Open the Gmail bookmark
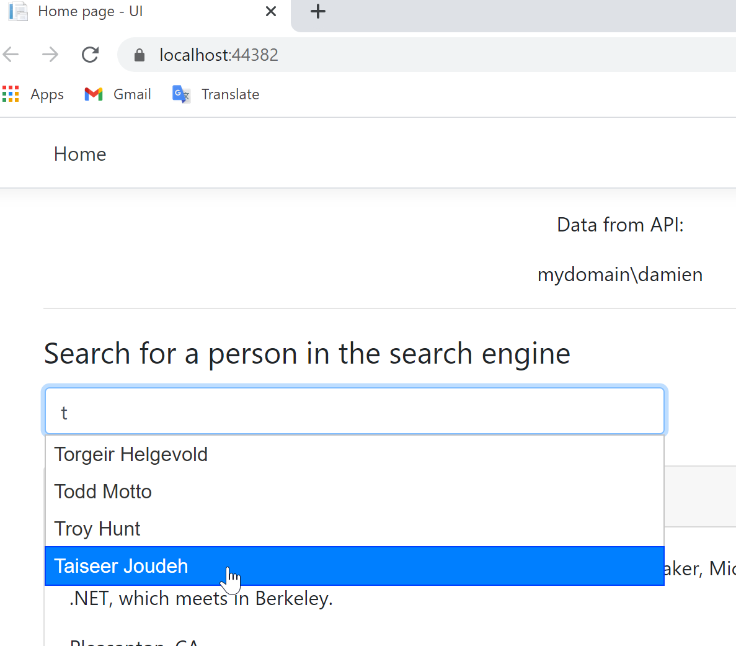 (118, 94)
